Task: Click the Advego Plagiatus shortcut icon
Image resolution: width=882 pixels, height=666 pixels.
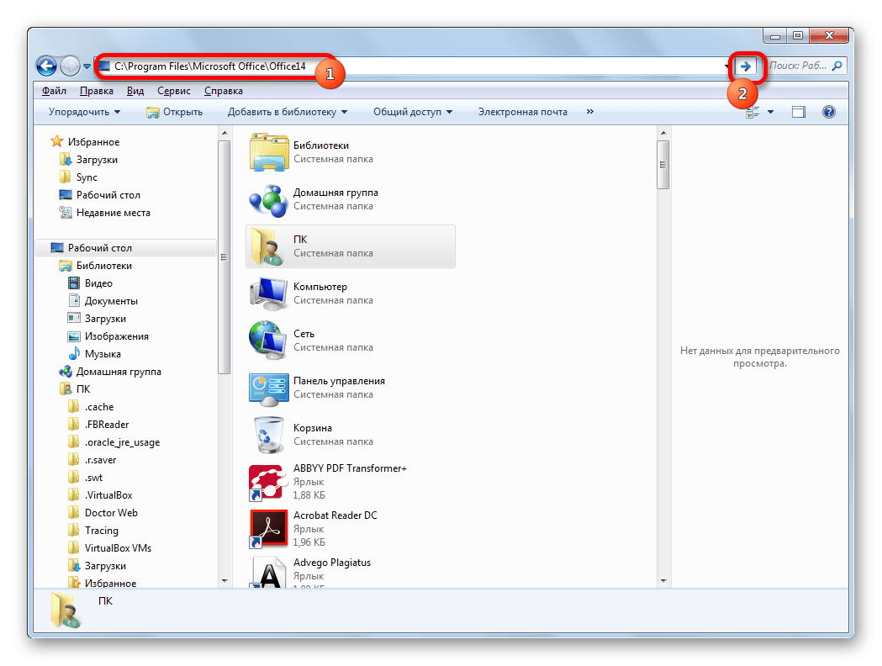Action: [x=269, y=573]
